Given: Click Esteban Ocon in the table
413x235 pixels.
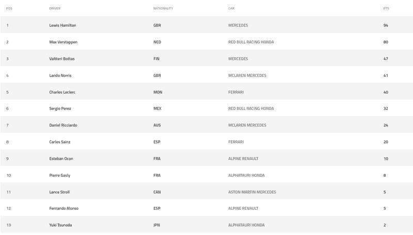Looking at the screenshot, I should coord(61,159).
